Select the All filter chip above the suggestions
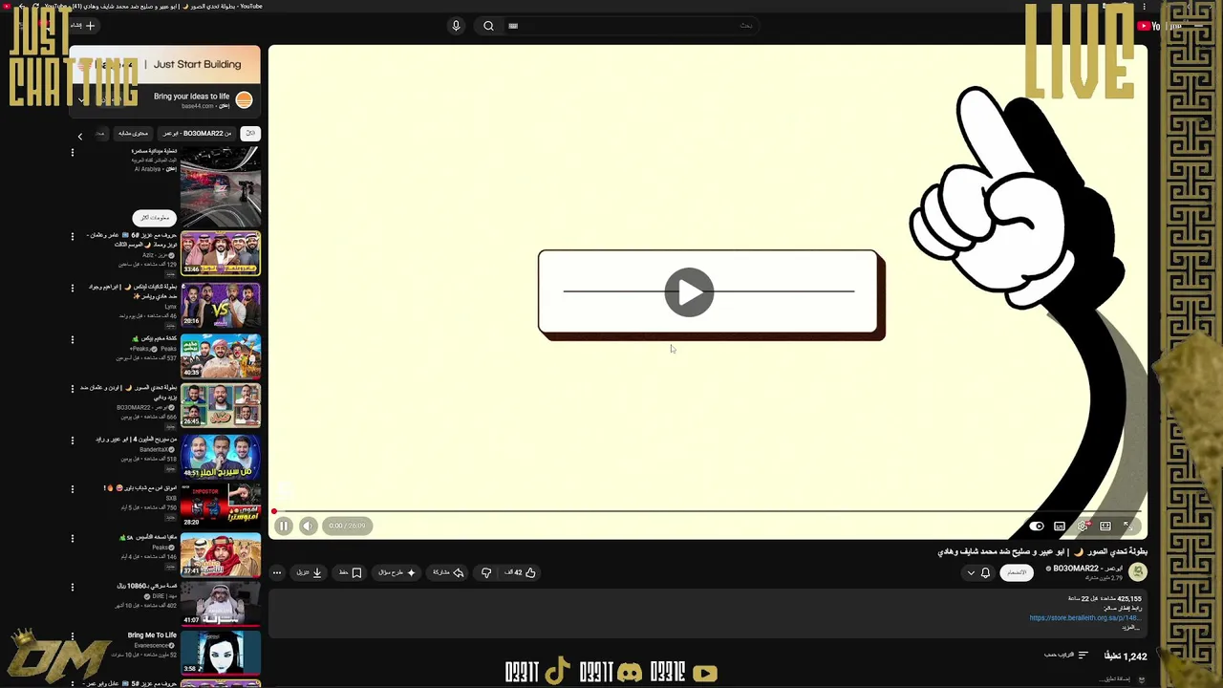The height and width of the screenshot is (688, 1223). [250, 134]
